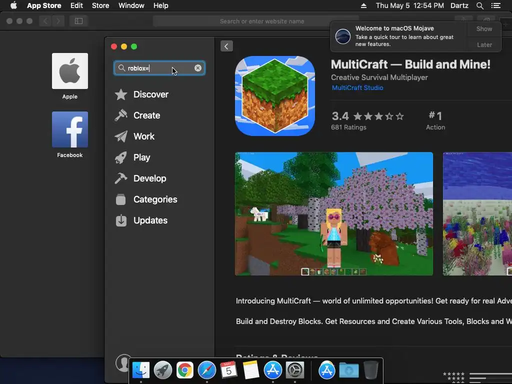Open the Help menu
The height and width of the screenshot is (384, 512).
tap(160, 5)
